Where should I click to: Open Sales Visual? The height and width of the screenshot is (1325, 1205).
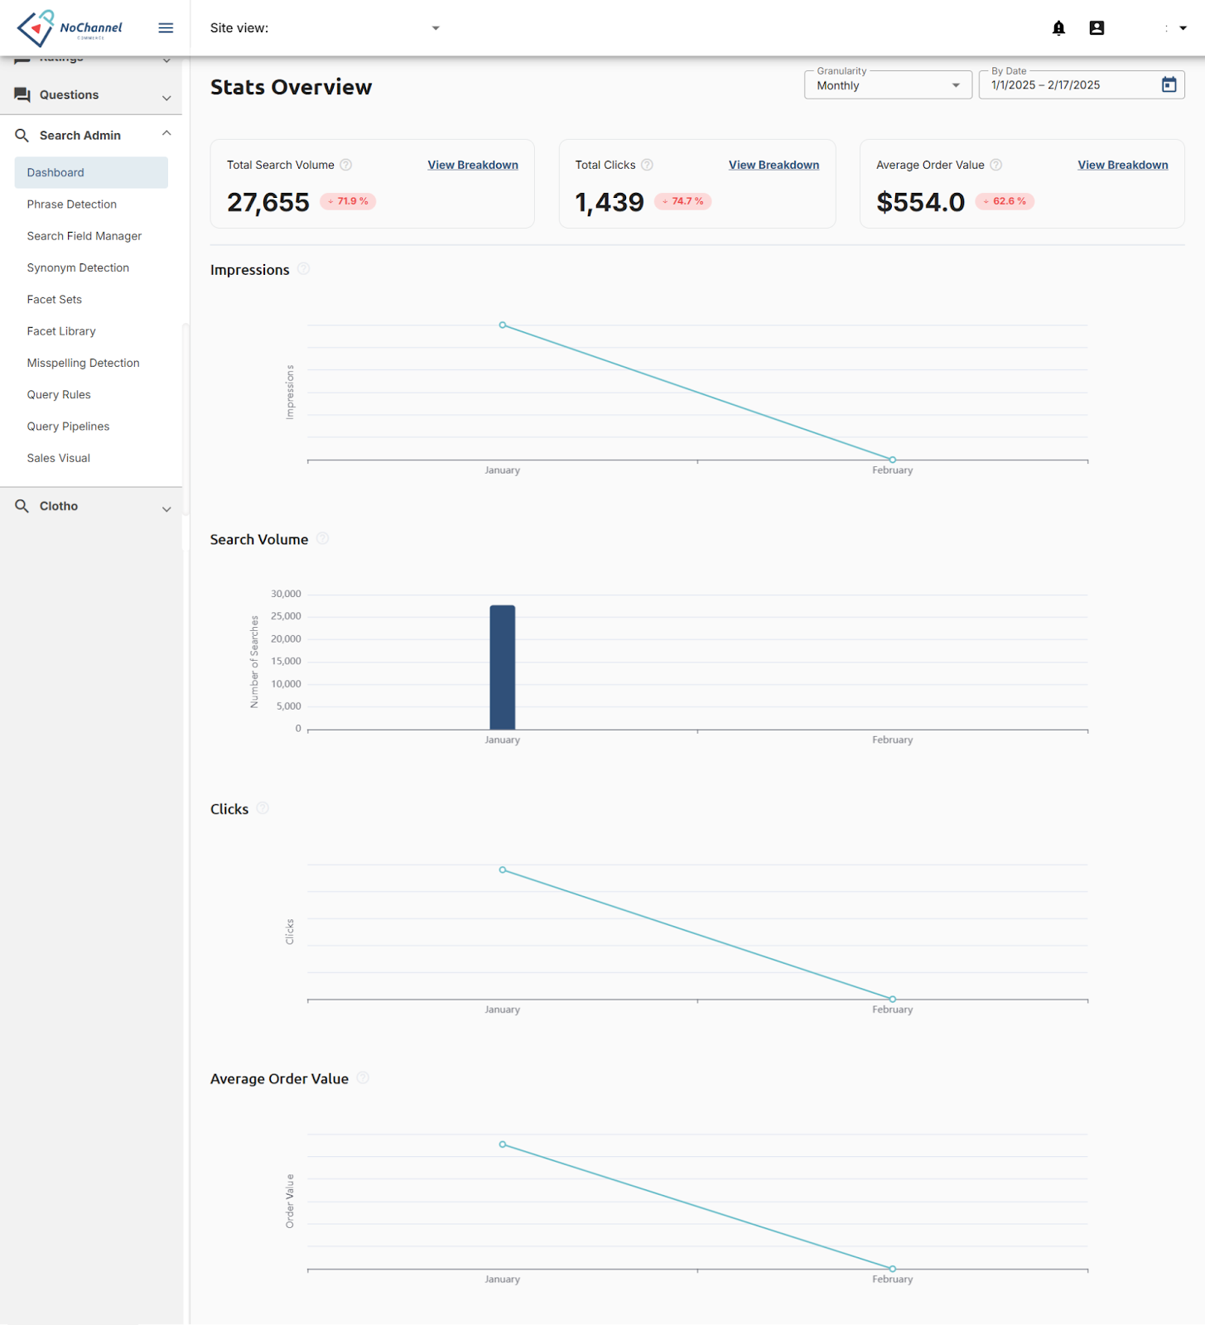(x=58, y=458)
